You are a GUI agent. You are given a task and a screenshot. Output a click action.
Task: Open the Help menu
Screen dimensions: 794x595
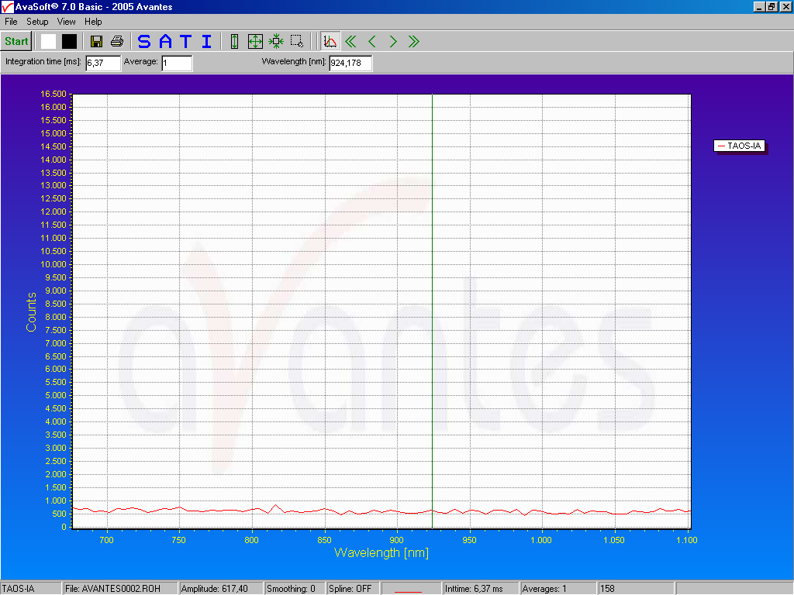pos(93,22)
